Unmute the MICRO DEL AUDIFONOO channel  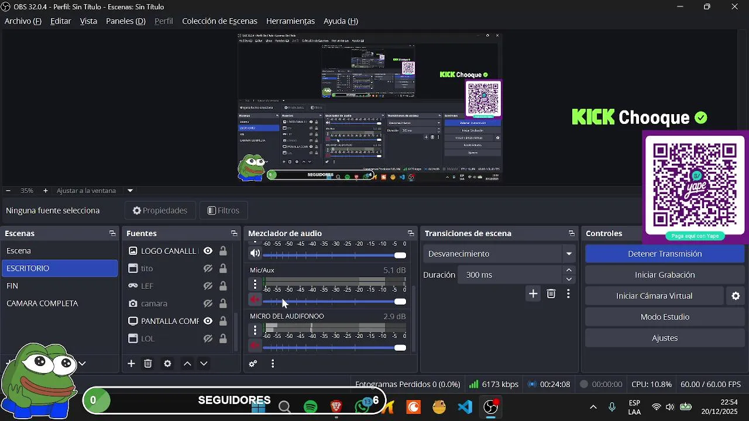(255, 346)
